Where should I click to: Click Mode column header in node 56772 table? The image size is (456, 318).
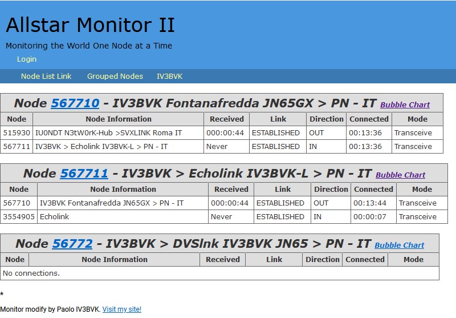click(x=414, y=259)
